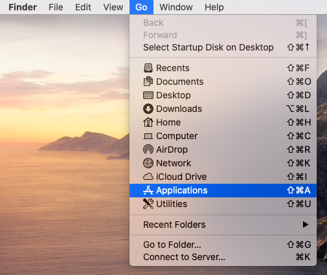This screenshot has height=275, width=327.
Task: Open the Recent Folders submenu
Action: (223, 225)
